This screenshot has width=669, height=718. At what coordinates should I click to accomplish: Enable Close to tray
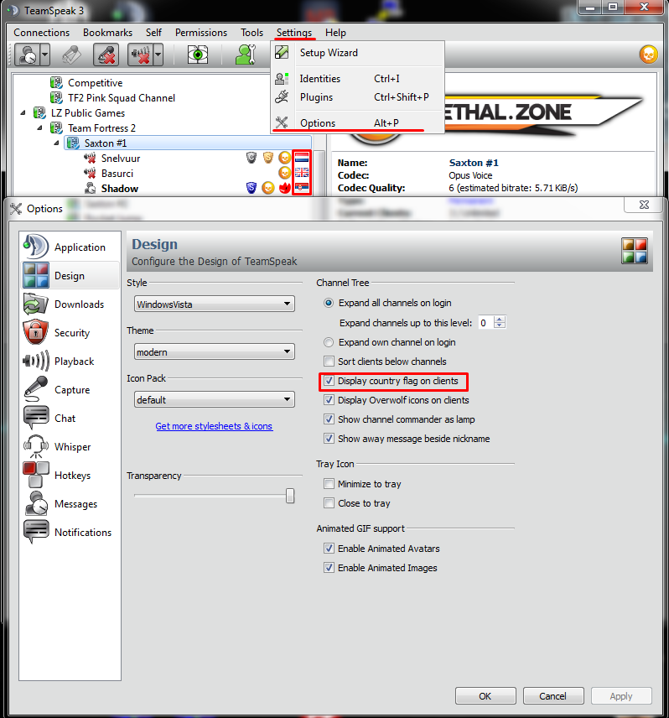(329, 502)
